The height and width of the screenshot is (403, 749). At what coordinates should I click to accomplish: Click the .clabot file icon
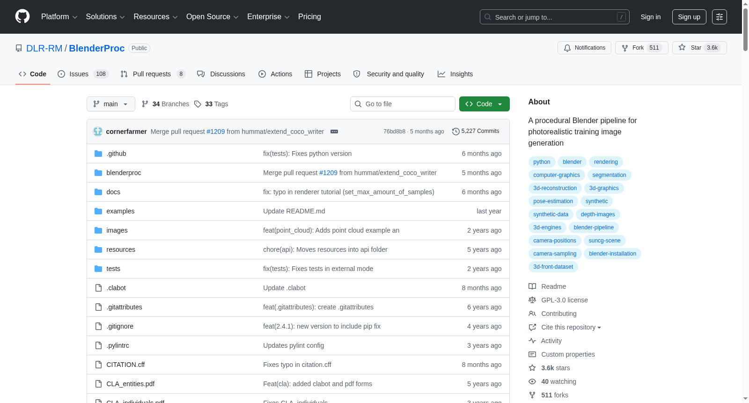[x=98, y=288]
